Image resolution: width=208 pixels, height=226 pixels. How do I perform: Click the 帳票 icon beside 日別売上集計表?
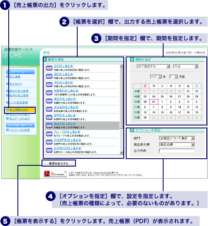pos(49,68)
